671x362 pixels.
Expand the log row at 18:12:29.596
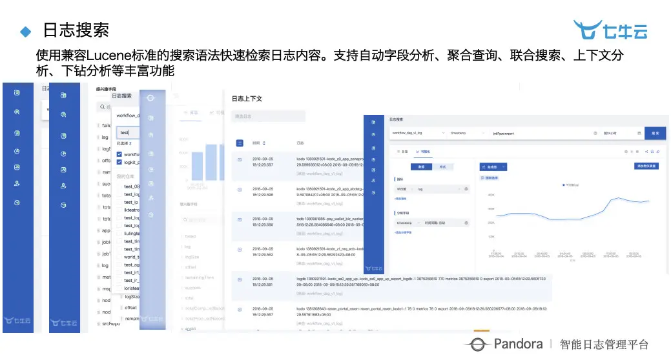[240, 189]
